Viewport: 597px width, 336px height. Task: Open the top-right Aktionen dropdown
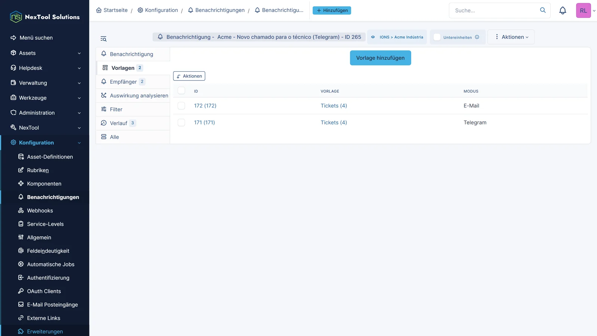(x=511, y=37)
